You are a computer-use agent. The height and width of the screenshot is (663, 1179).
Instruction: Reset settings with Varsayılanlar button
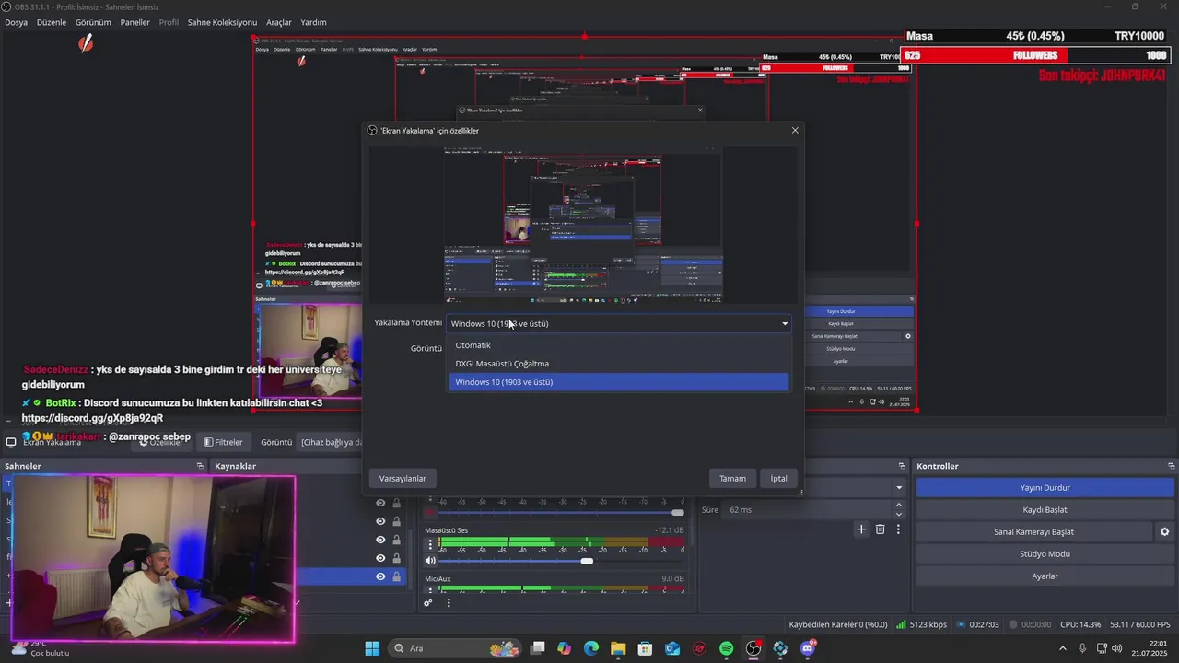403,478
